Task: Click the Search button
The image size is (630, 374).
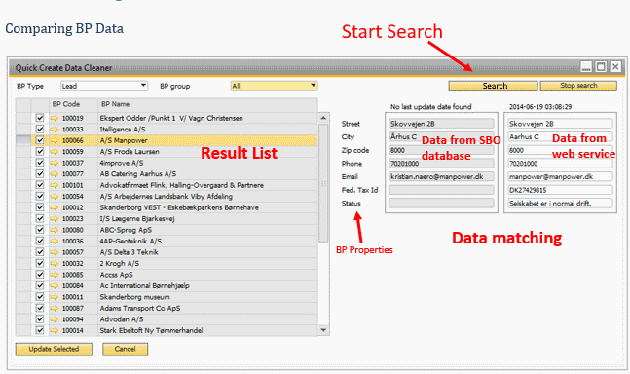Action: point(493,86)
